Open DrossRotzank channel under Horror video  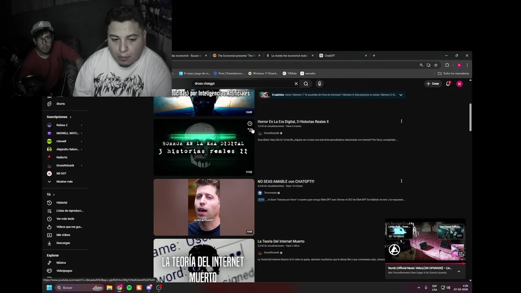click(x=271, y=133)
